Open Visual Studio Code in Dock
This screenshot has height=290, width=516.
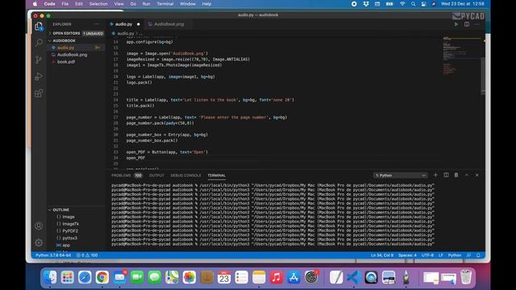tap(353, 277)
